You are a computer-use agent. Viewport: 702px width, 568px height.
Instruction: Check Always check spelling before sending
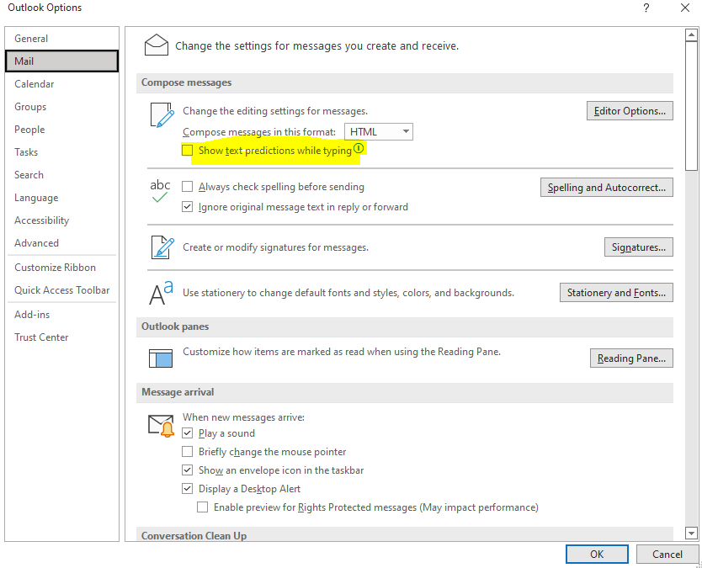point(187,186)
